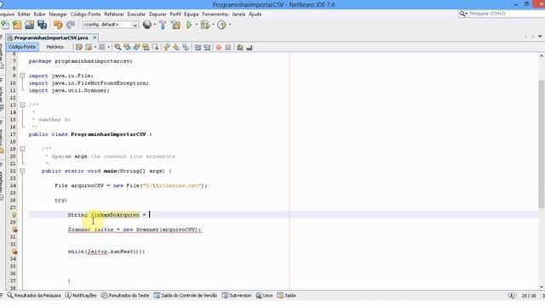Viewport: 545px width, 306px height.
Task: Click code line 'import java.util.Scanner;'
Action: click(x=69, y=91)
